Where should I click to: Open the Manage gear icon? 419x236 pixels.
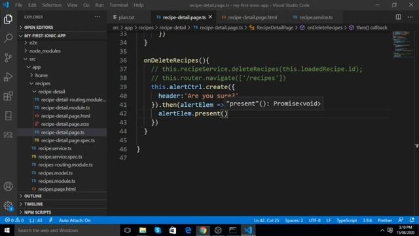tap(8, 206)
